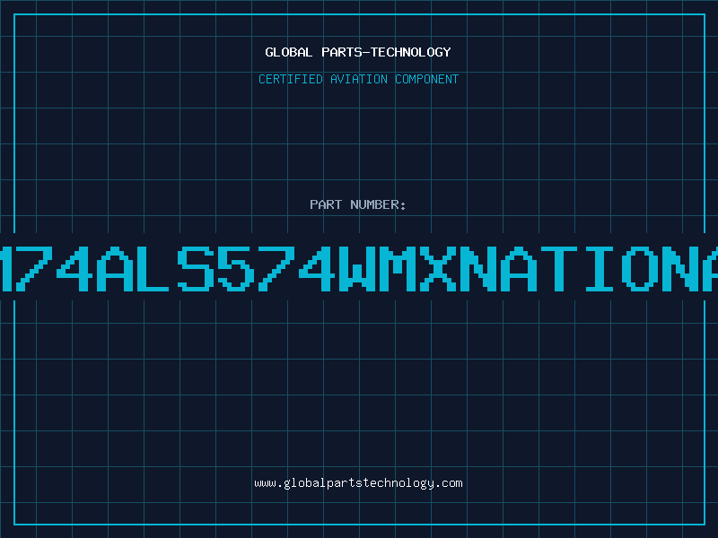Select the CERTIFIED AVIATION COMPONENT subtitle
Image resolution: width=718 pixels, height=538 pixels.
pyautogui.click(x=358, y=79)
